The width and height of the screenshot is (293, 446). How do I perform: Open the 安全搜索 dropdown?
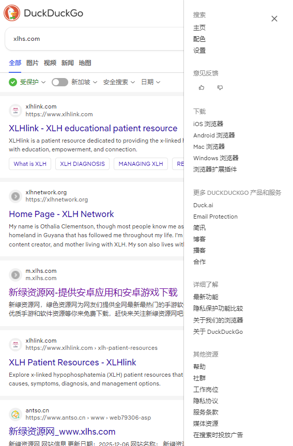click(119, 82)
